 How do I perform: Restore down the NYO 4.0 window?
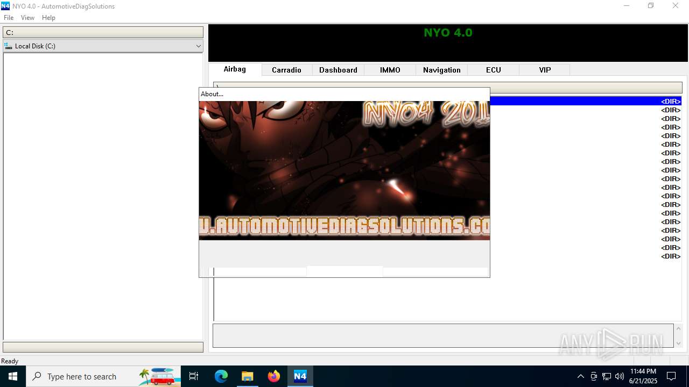click(x=651, y=6)
